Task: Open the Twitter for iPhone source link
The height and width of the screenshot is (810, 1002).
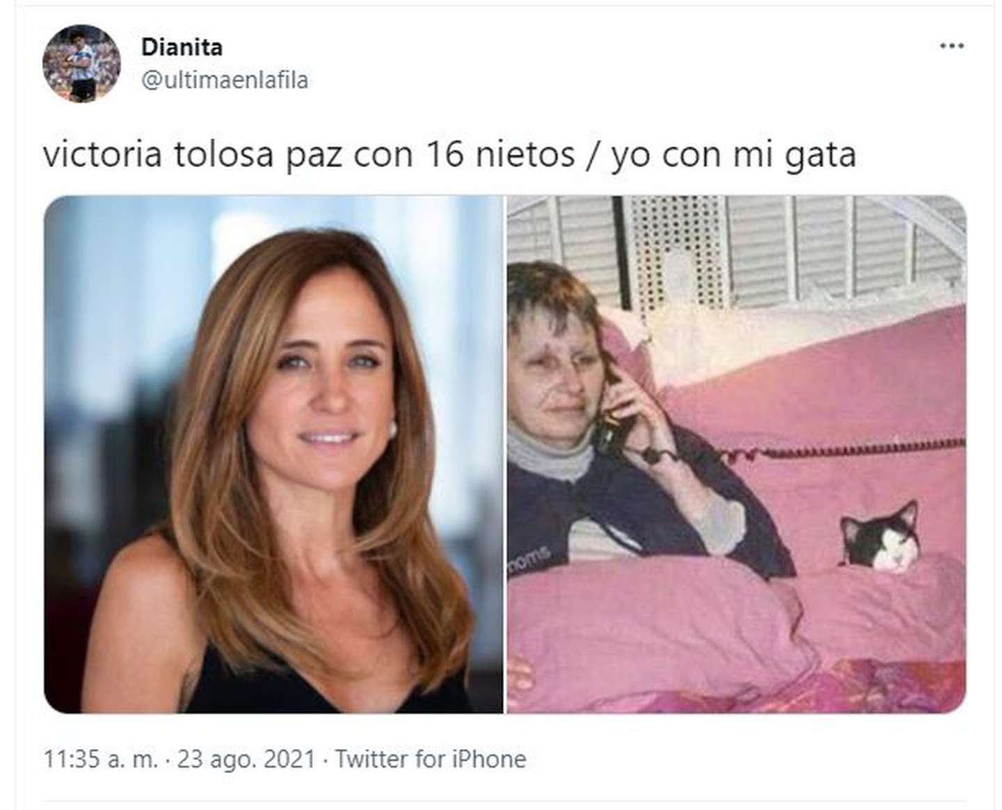Action: click(x=431, y=759)
